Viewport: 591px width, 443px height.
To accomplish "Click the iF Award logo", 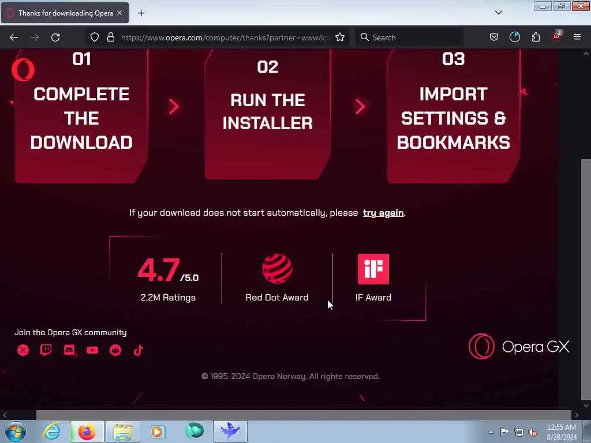I will pyautogui.click(x=373, y=269).
